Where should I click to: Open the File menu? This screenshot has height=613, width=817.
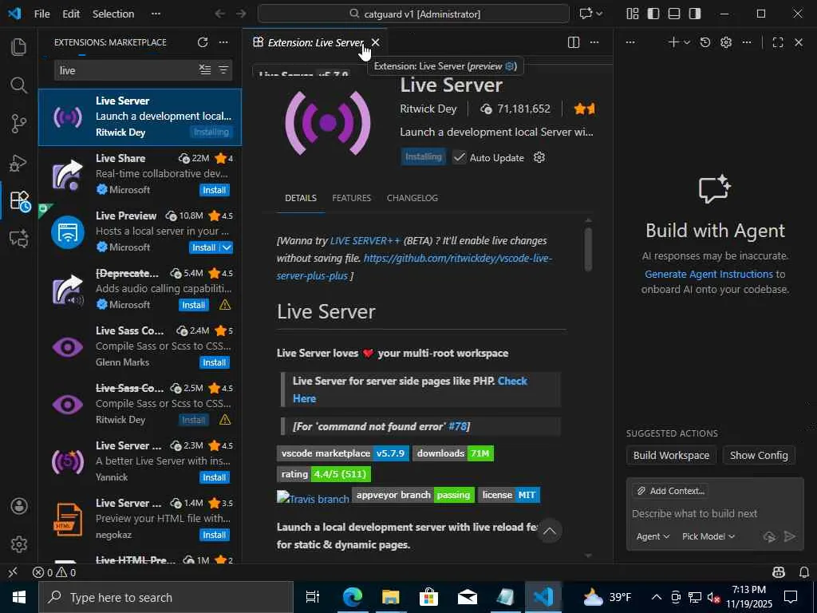coord(42,14)
